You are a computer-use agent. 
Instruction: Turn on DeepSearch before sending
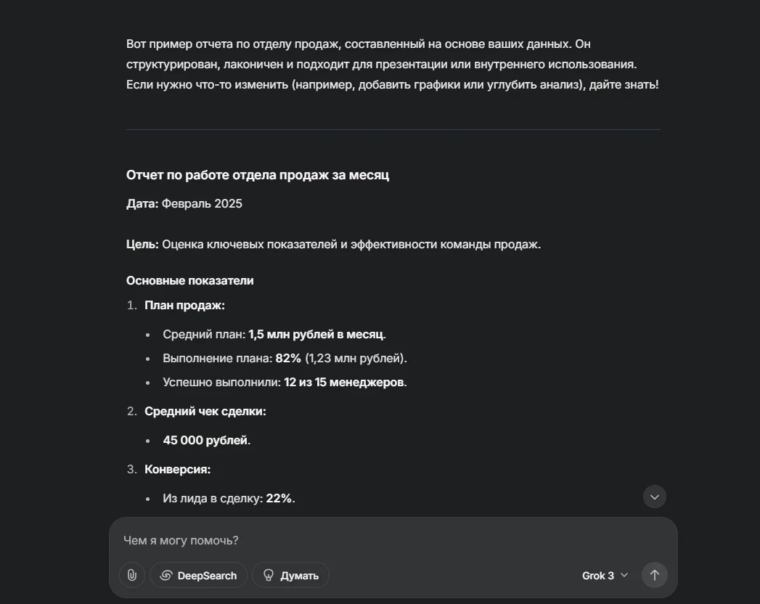tap(197, 575)
